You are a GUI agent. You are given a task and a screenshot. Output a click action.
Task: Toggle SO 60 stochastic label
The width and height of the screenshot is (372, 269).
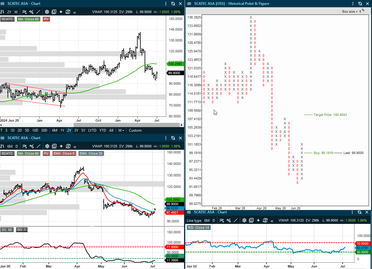pos(6,230)
